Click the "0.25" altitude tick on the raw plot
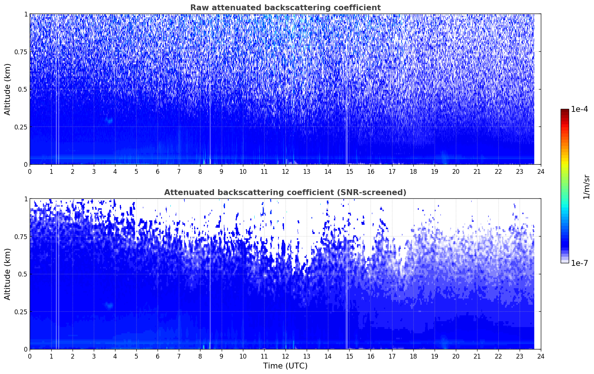The height and width of the screenshot is (374, 594). [x=21, y=127]
